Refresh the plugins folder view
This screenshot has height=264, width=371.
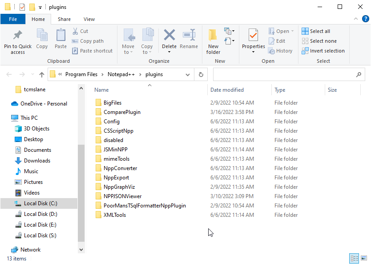pos(201,75)
